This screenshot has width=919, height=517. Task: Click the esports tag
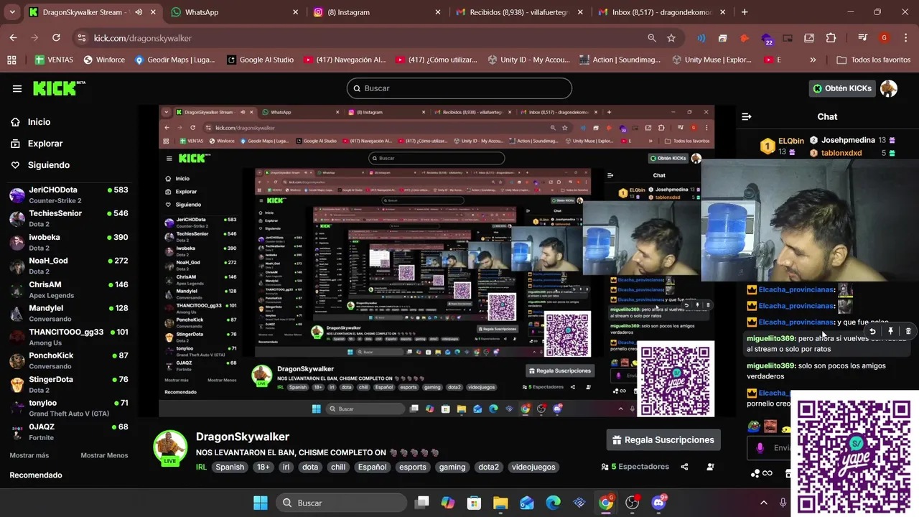coord(413,467)
